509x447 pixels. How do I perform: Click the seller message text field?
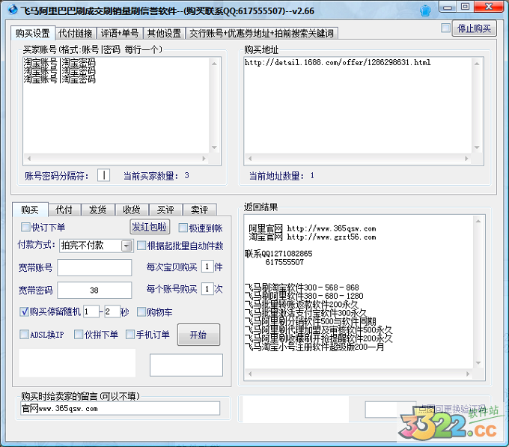coord(120,408)
